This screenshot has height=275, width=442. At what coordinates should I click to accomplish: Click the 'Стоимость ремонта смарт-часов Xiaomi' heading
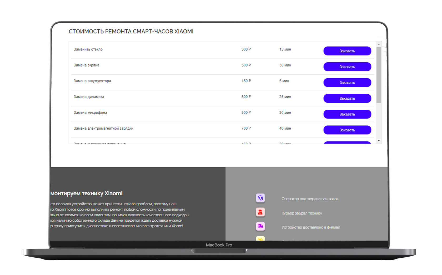coord(131,32)
